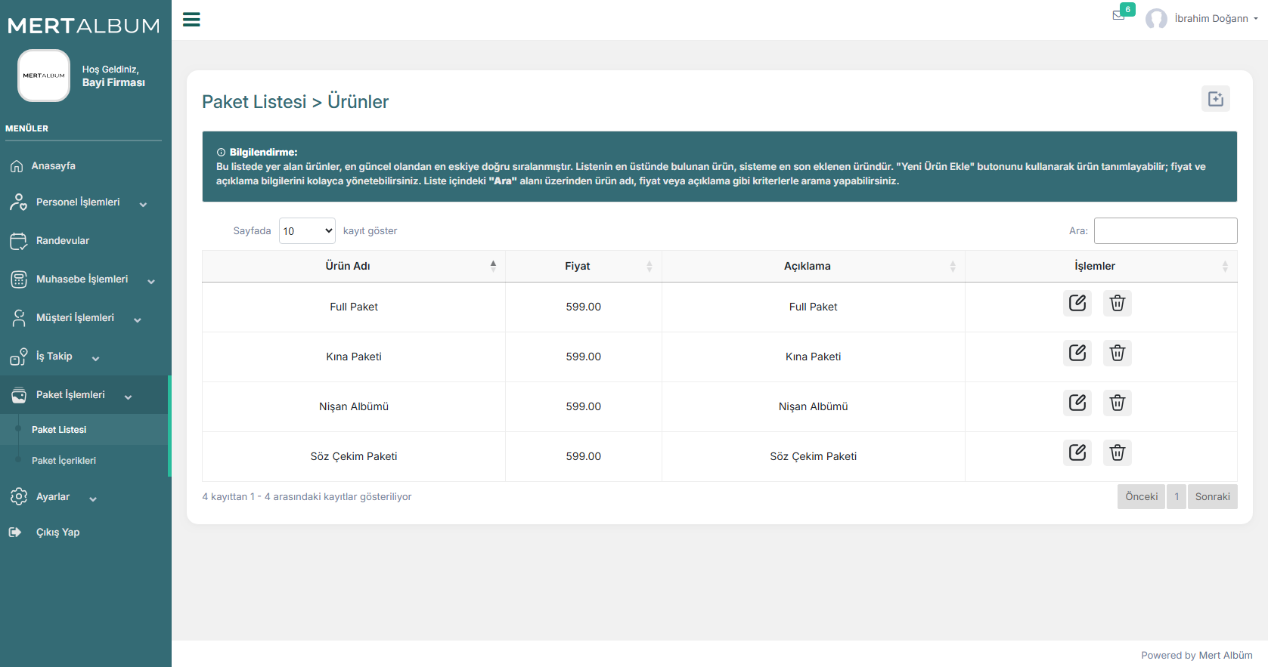Delete the Kına Paketi row

click(1117, 354)
